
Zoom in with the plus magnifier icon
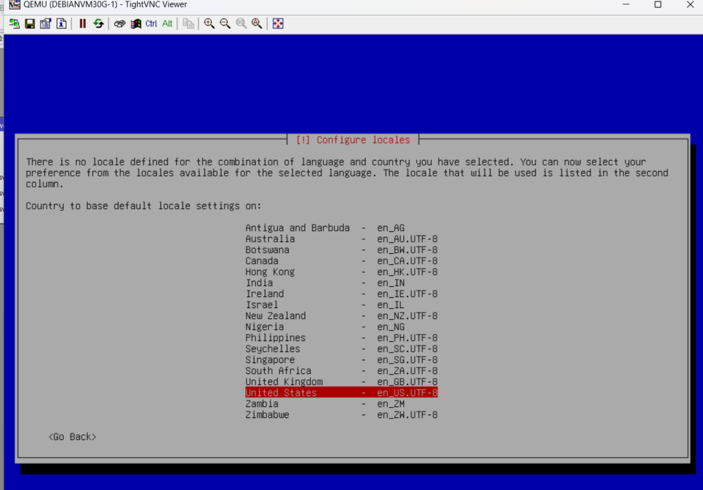209,23
